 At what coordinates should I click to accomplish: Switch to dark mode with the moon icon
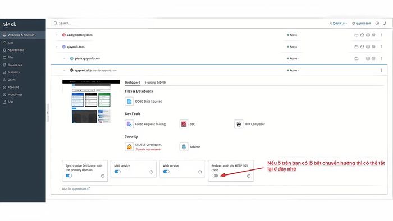click(385, 23)
